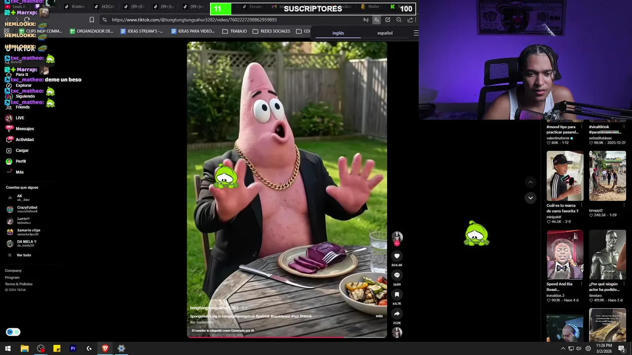Click Ver traducción under video caption
The height and width of the screenshot is (355, 632).
202,322
